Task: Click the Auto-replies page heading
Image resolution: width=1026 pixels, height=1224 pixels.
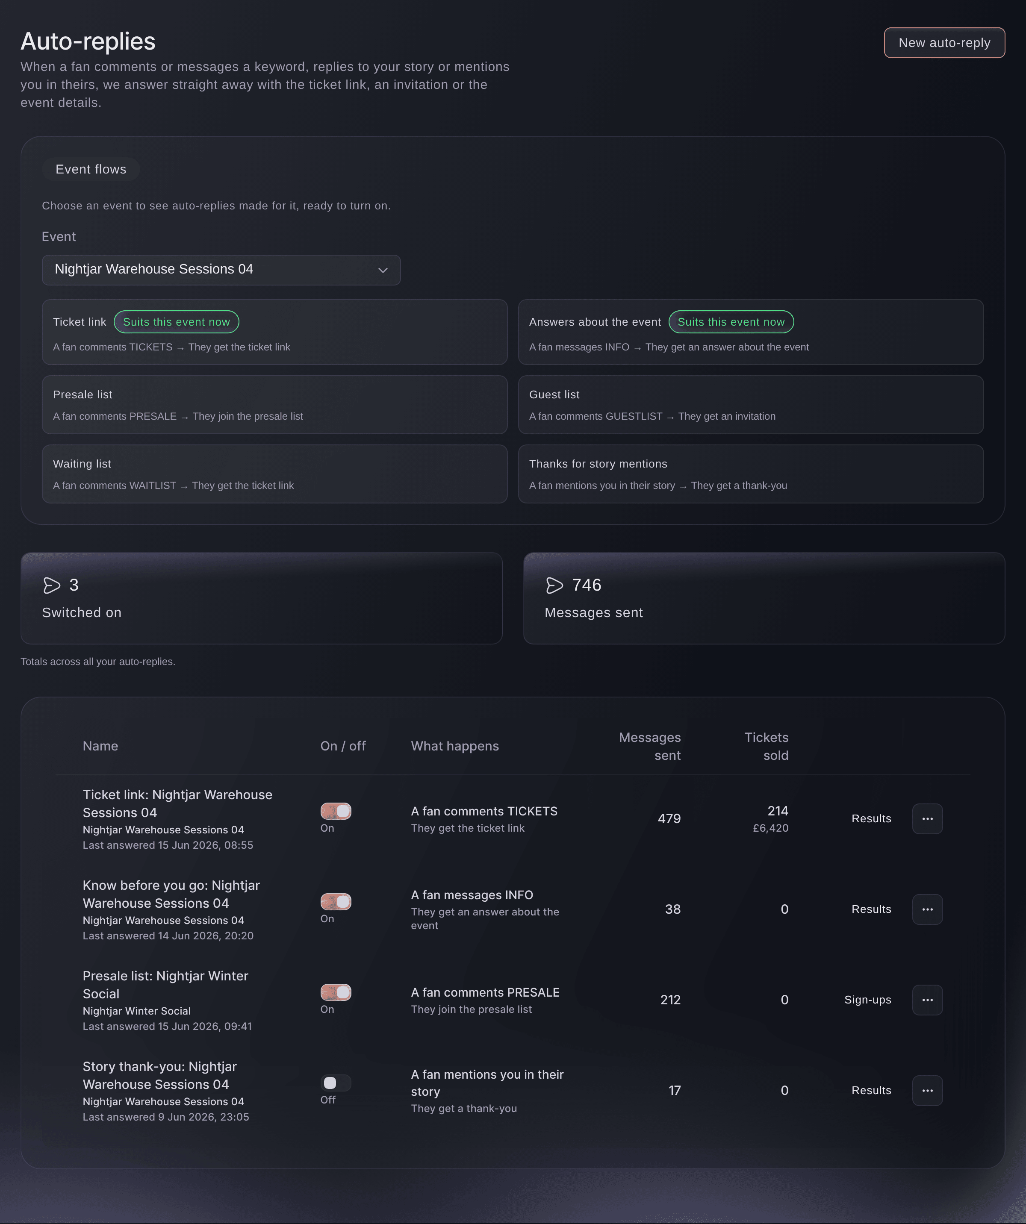Action: (88, 41)
